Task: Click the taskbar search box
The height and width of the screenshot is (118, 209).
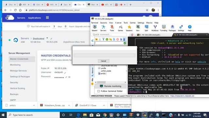Action: (x=33, y=115)
